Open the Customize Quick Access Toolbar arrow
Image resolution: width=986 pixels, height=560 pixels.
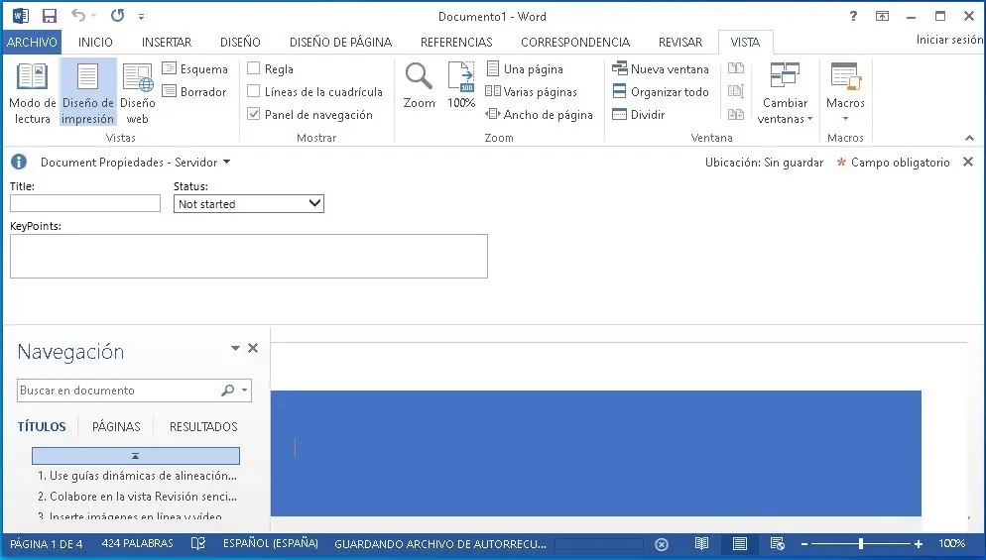pos(142,16)
